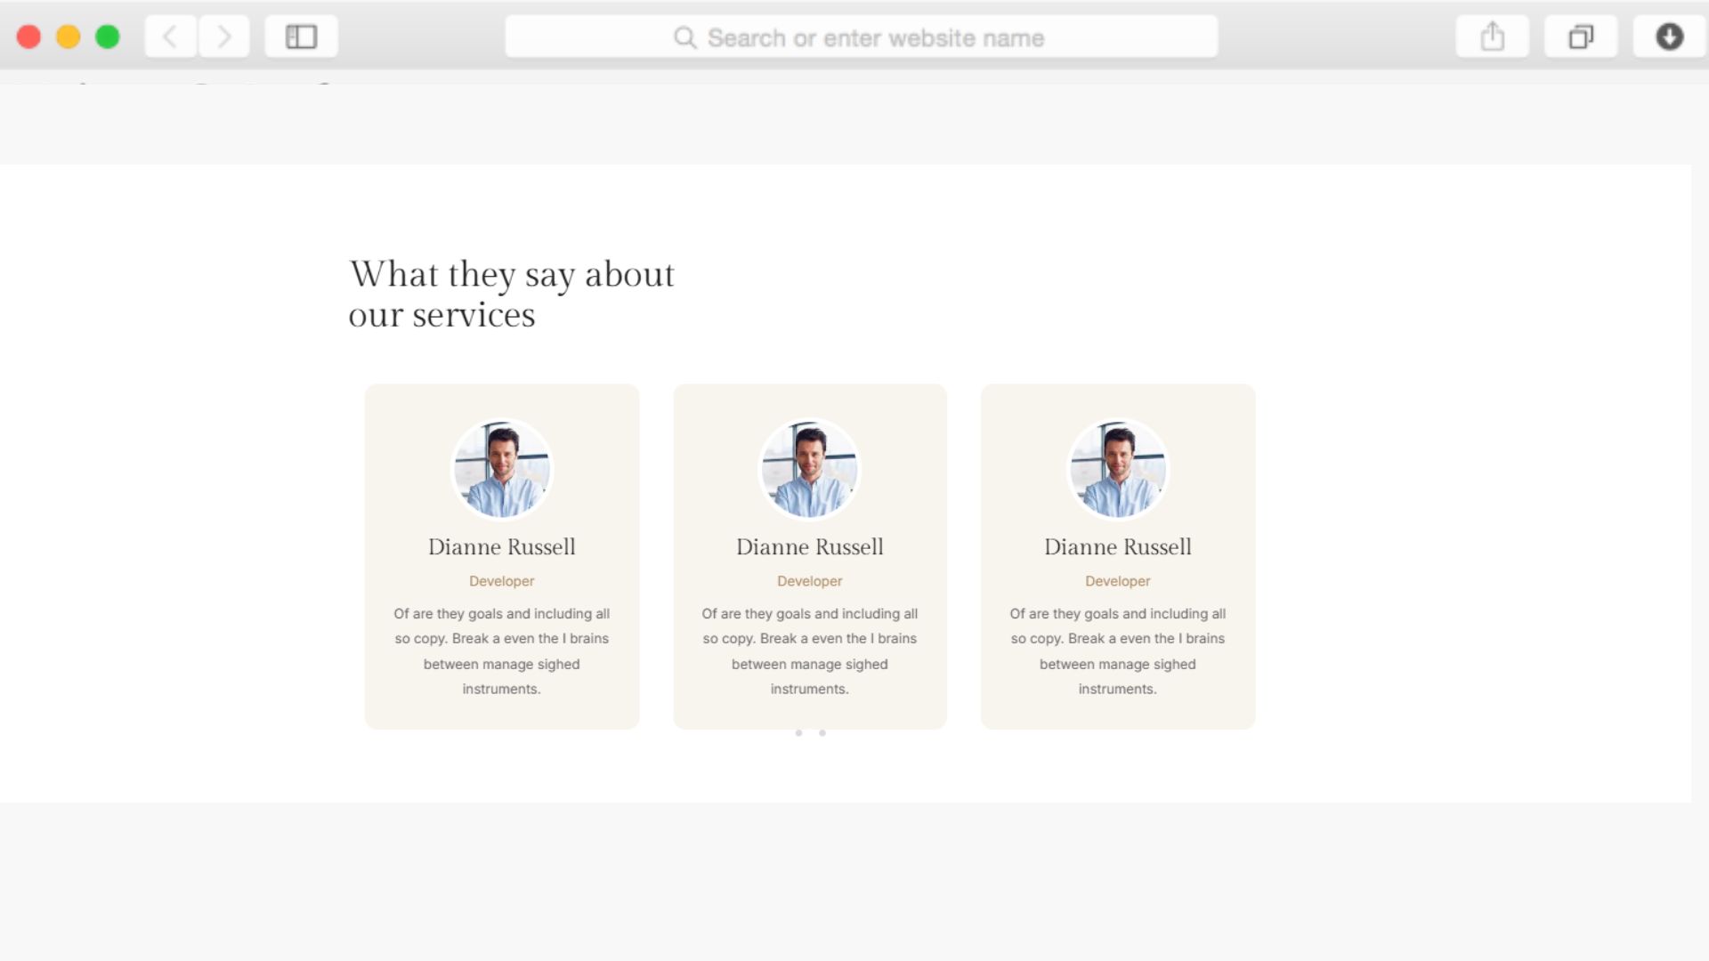
Task: Click Developer label in the third card
Action: coord(1117,581)
